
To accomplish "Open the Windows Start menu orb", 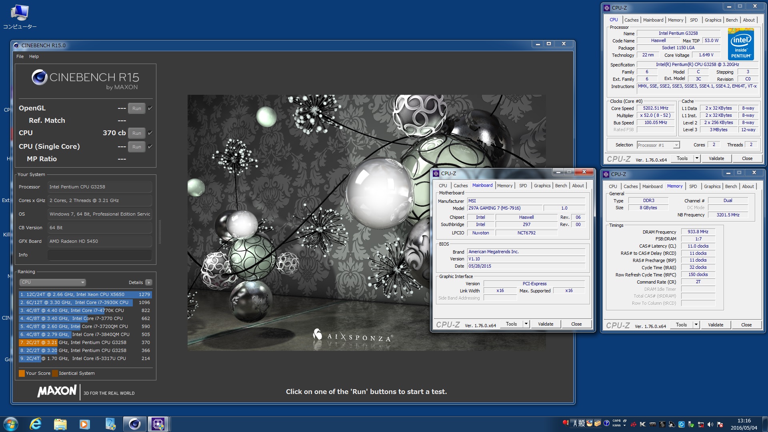I will pos(10,424).
